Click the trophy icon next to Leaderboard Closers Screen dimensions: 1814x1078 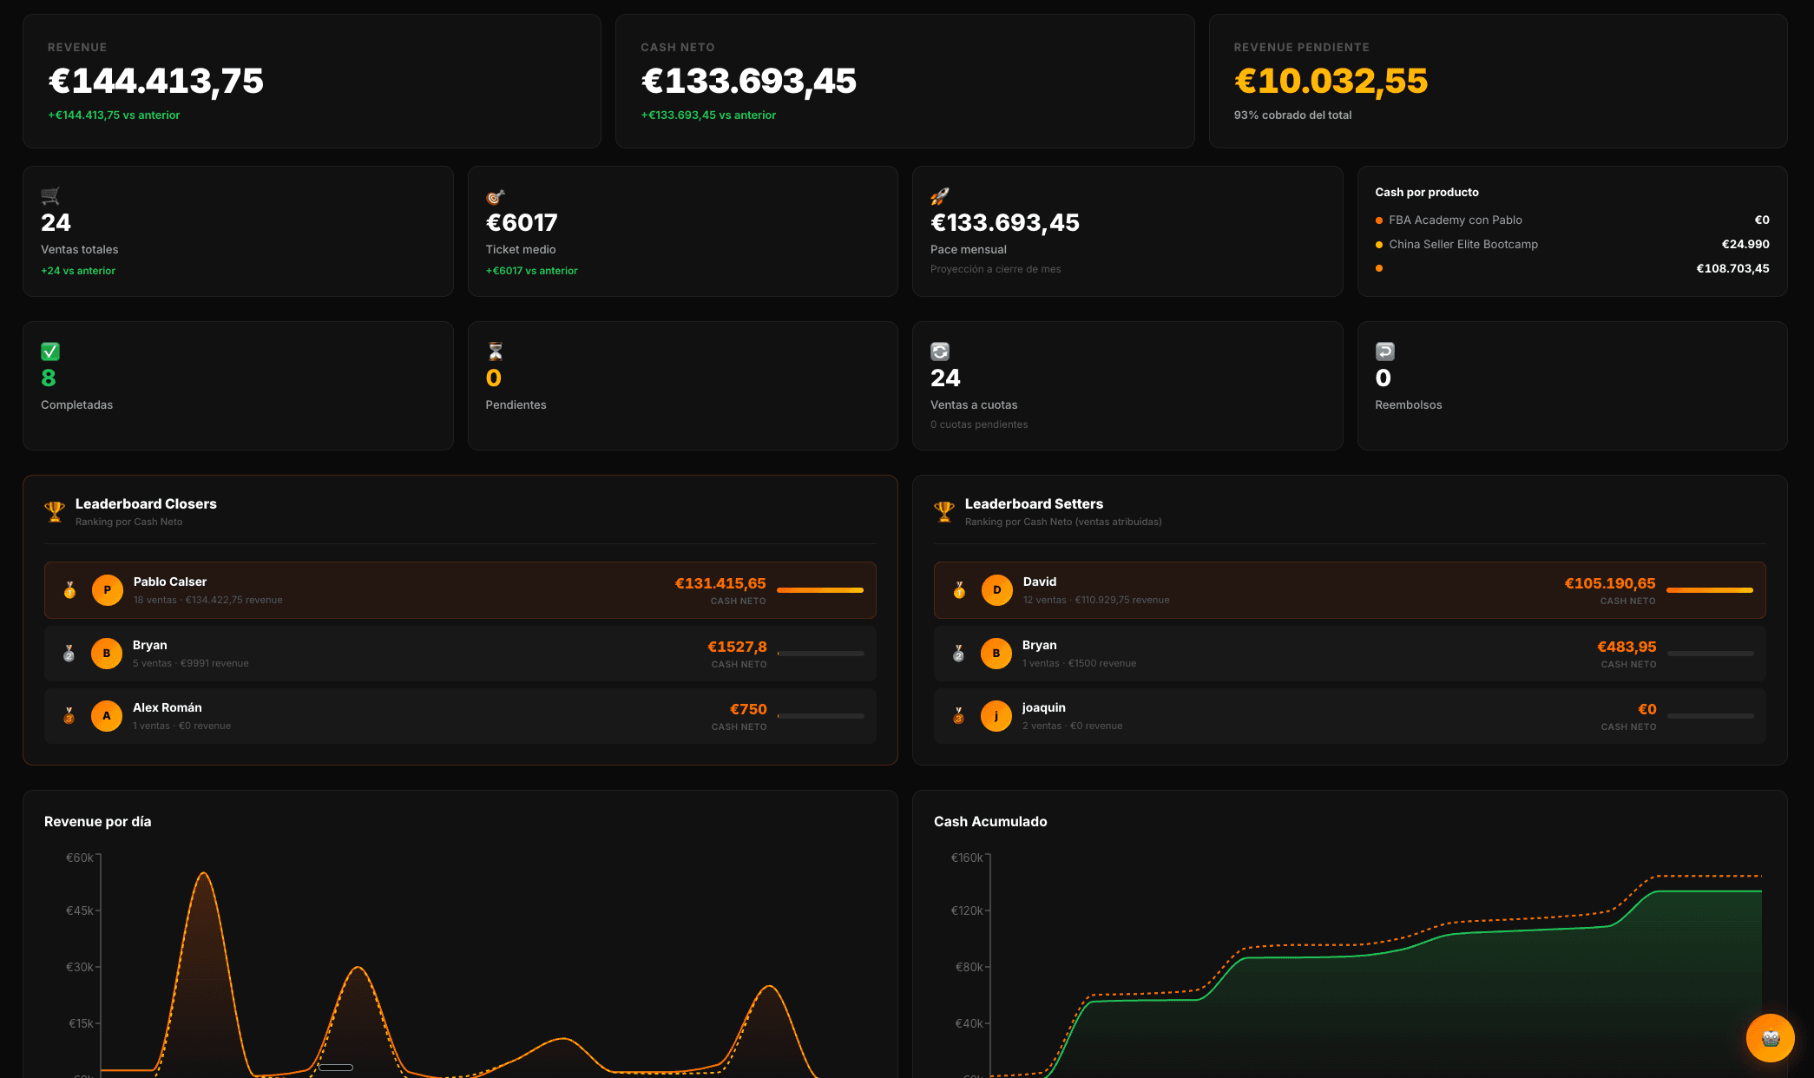[54, 511]
